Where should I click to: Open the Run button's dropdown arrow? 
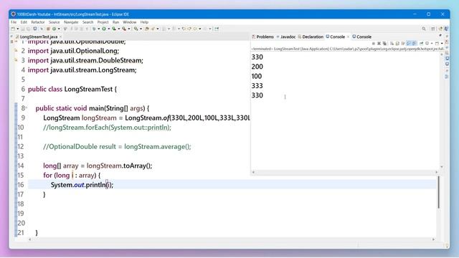tap(109, 29)
